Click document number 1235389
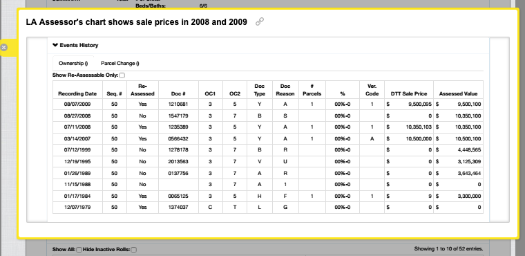525x256 pixels. [178, 127]
